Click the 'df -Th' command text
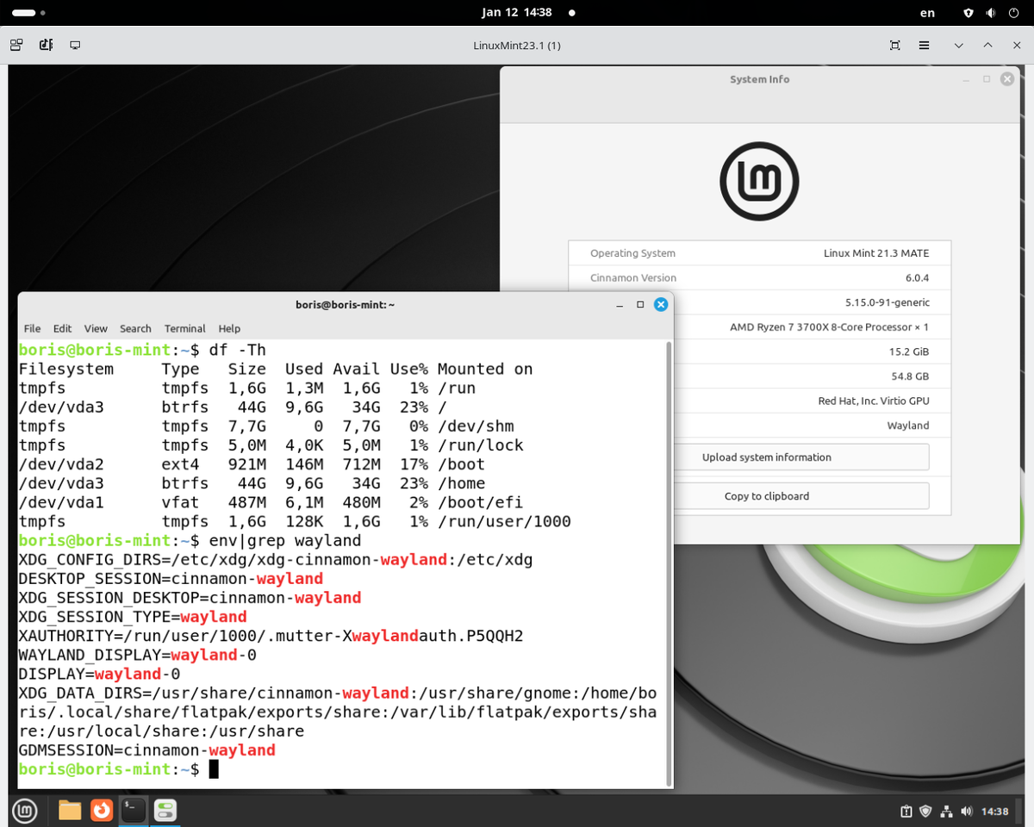This screenshot has width=1034, height=827. click(x=238, y=350)
